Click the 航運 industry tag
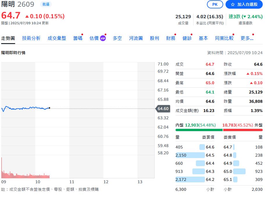This screenshot has width=270, height=198. pos(46,4)
